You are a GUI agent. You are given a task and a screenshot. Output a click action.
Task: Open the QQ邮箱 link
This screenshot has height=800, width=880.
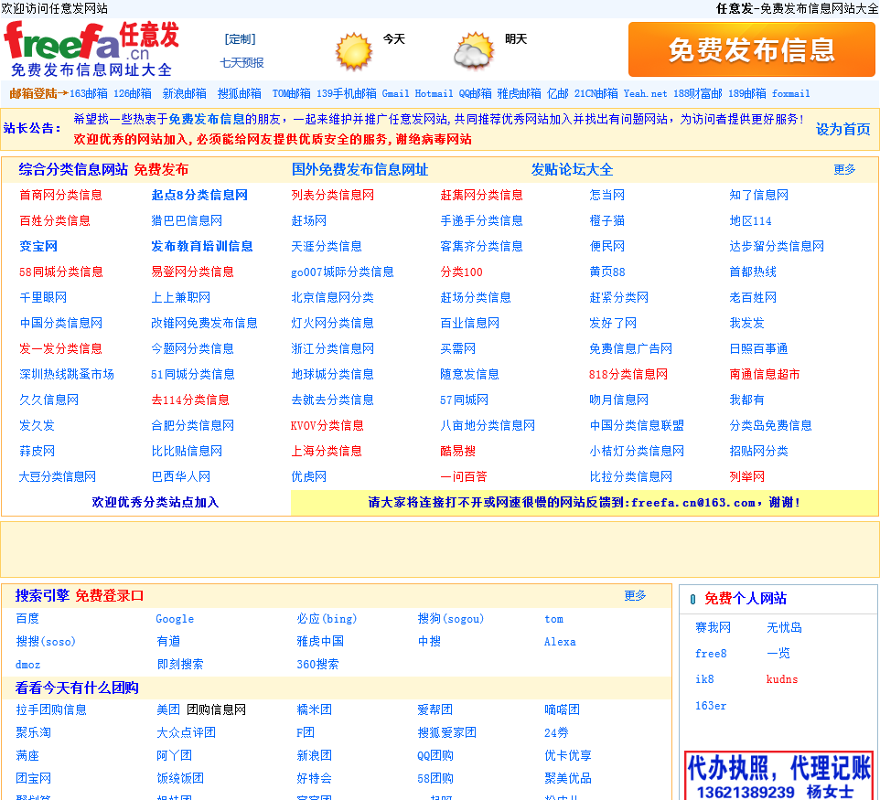[476, 93]
